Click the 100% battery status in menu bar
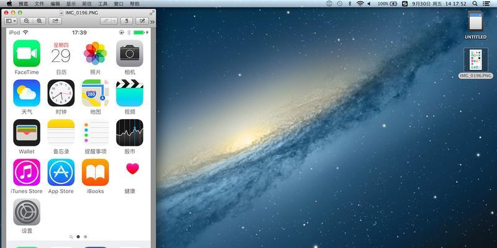 pyautogui.click(x=387, y=4)
